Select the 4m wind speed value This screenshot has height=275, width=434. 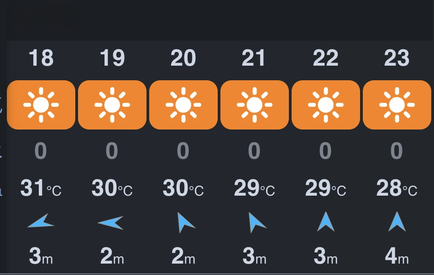pyautogui.click(x=397, y=257)
